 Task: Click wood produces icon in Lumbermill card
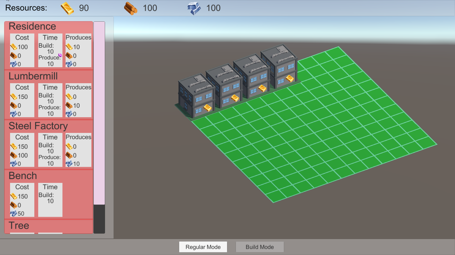pos(69,105)
